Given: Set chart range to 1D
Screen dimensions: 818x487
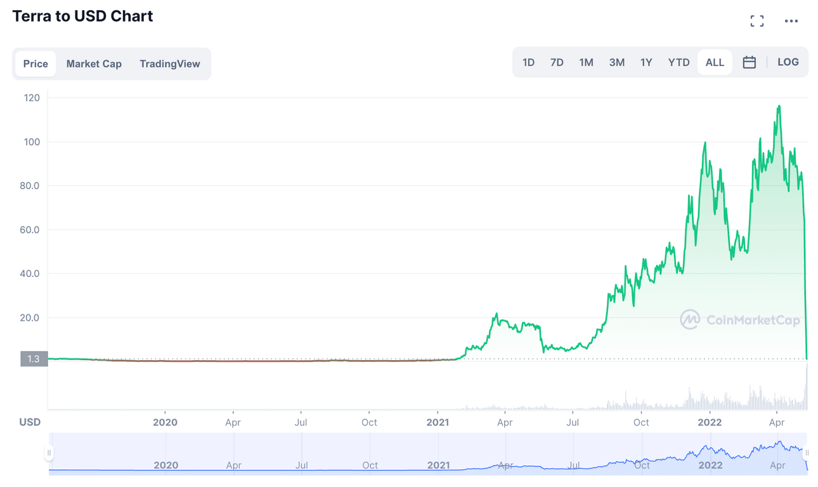Looking at the screenshot, I should 528,62.
